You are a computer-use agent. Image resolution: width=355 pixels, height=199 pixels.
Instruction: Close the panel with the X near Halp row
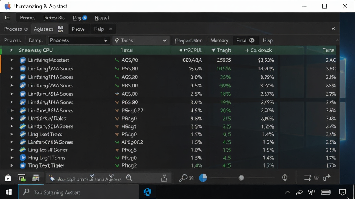click(333, 29)
